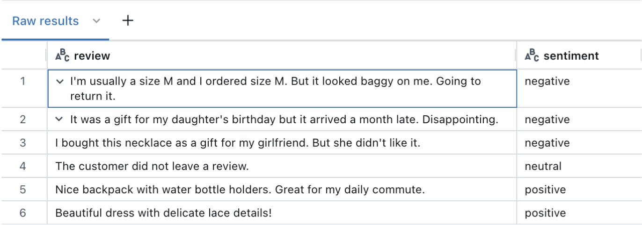Click the negative sentiment in row 2
Screen dimensions: 642x225
coord(547,120)
